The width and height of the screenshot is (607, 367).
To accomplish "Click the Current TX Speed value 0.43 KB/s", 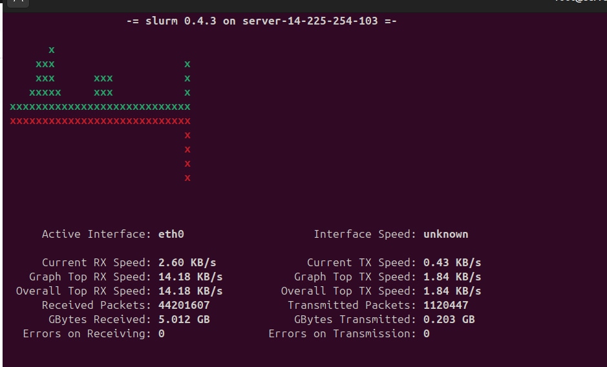I will (x=452, y=262).
